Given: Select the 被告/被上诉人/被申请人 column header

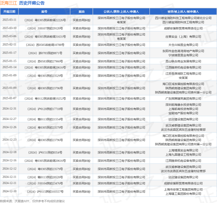Looking at the screenshot, I should point(183,12).
